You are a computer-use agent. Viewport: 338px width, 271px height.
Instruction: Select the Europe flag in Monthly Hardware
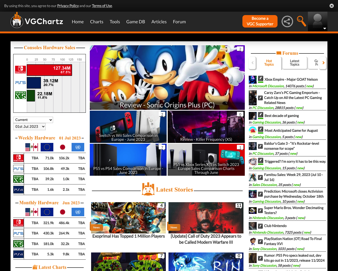(47, 212)
